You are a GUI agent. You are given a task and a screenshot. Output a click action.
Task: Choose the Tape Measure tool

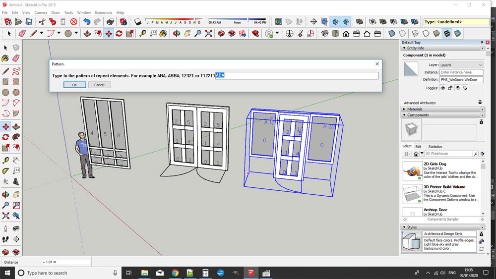click(143, 33)
